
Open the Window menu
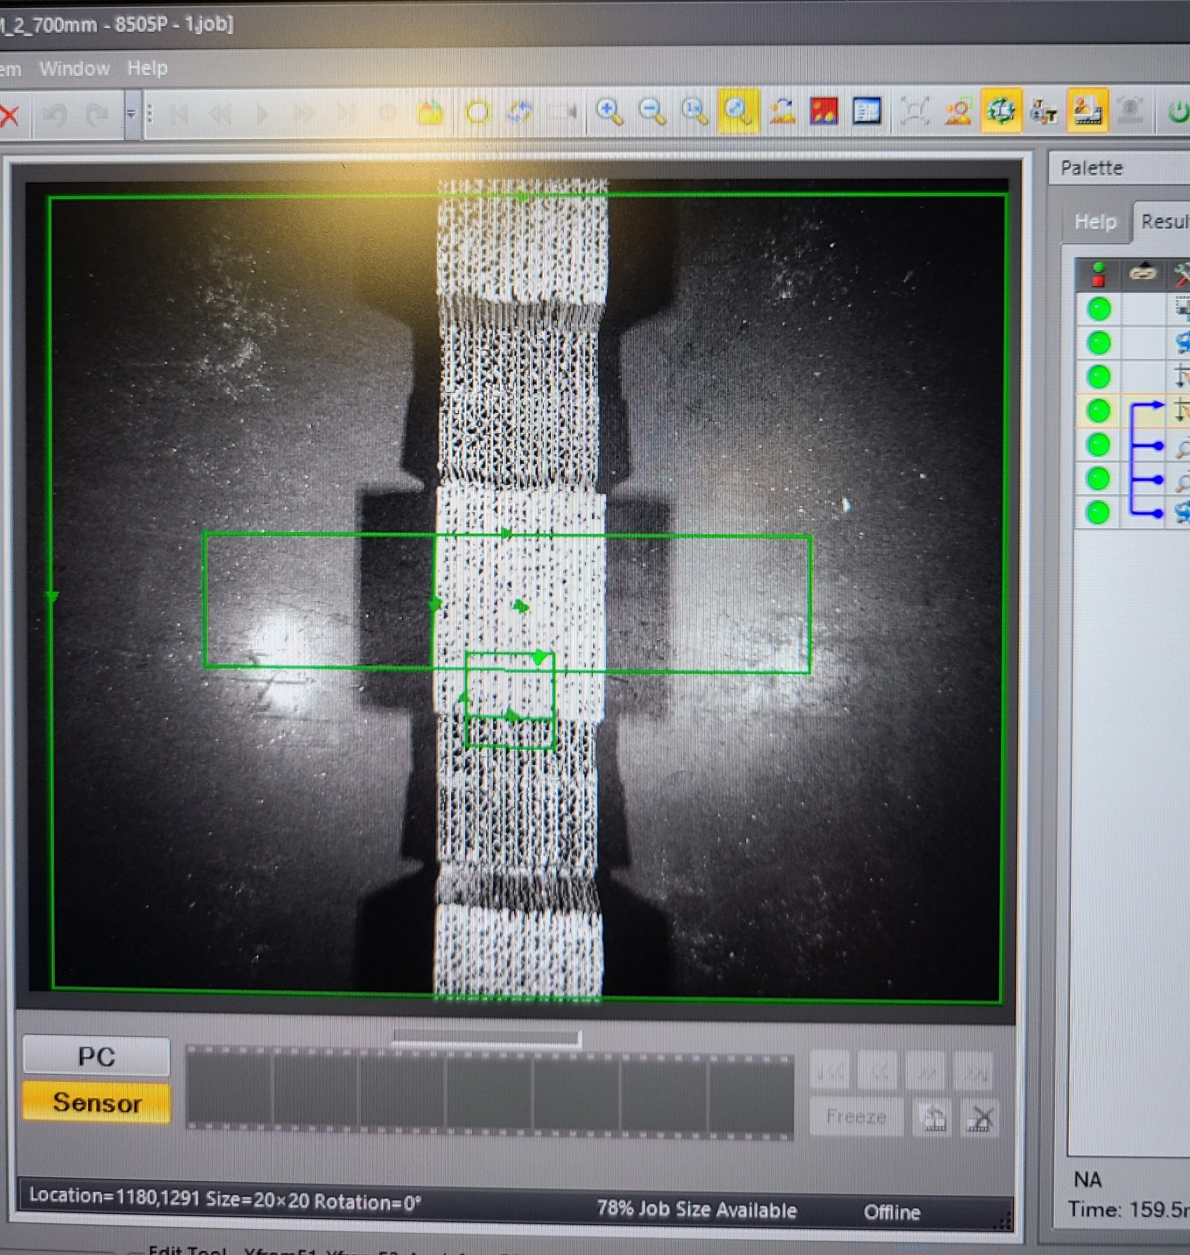(74, 68)
